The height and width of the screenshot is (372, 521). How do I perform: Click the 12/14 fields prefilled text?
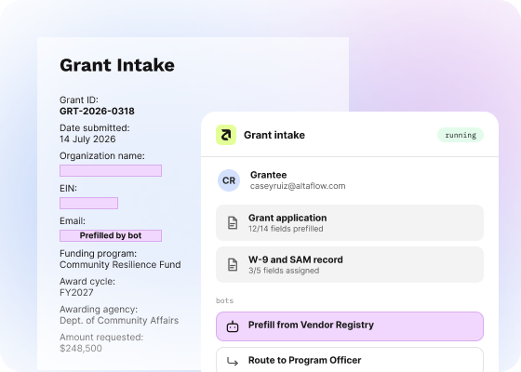coord(286,229)
